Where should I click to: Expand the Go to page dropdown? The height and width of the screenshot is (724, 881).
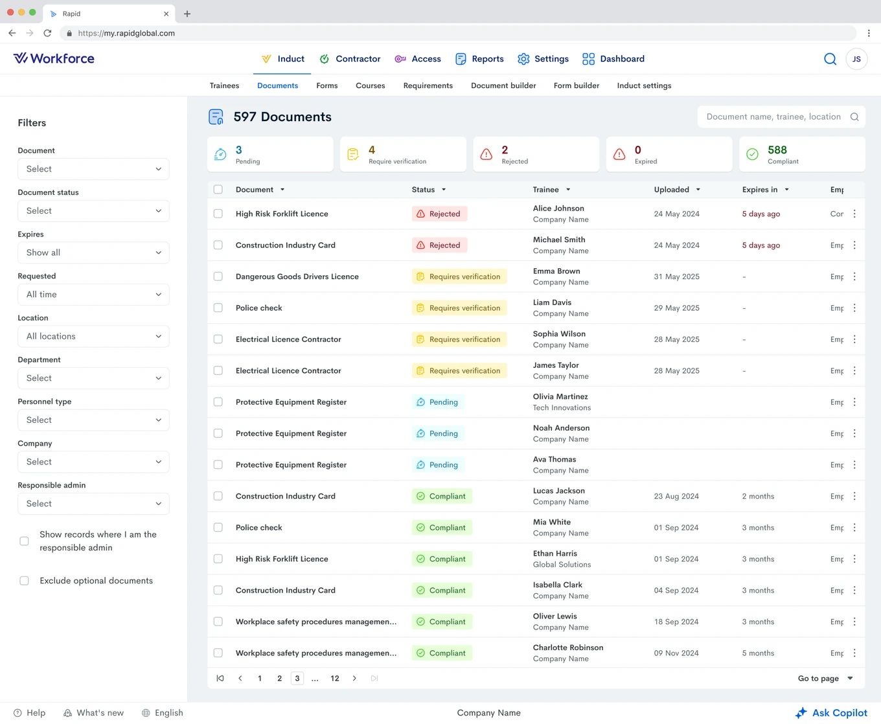pos(825,678)
